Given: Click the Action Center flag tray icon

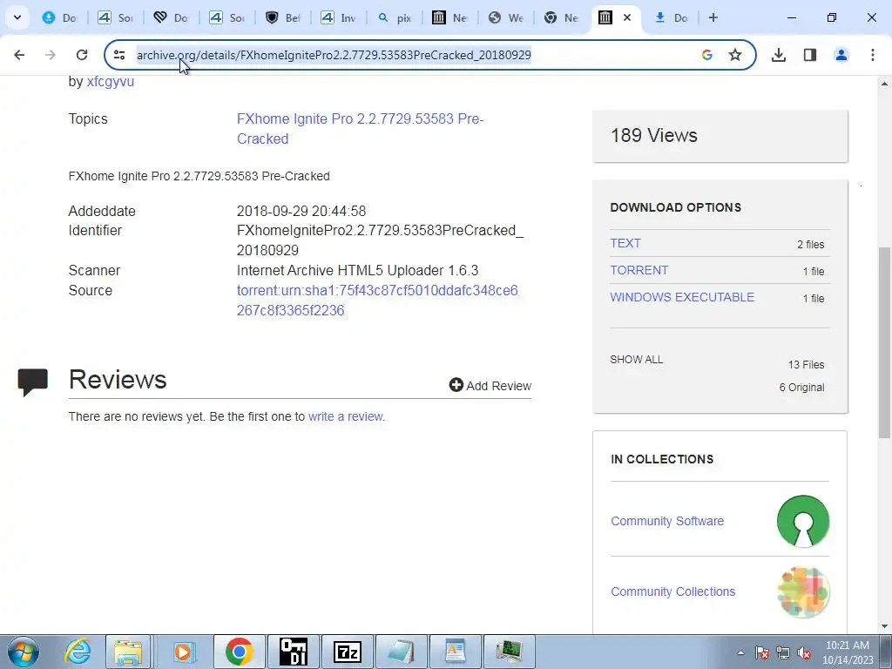Looking at the screenshot, I should pyautogui.click(x=762, y=652).
